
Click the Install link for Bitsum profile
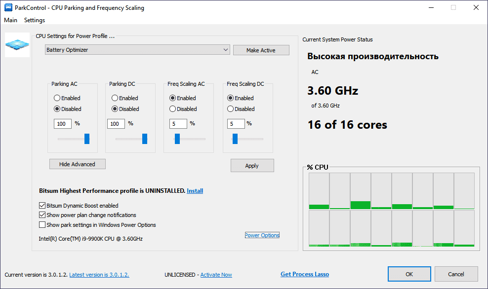[195, 191]
